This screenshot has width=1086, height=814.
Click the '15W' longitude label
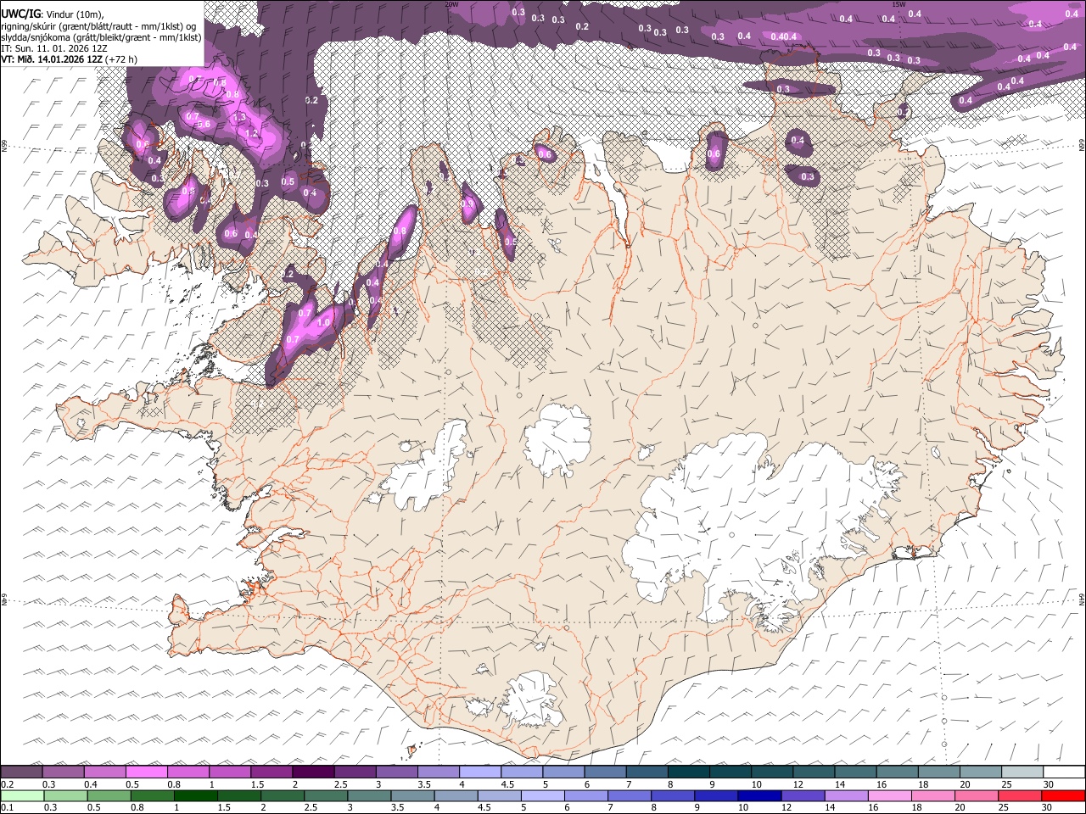click(898, 4)
